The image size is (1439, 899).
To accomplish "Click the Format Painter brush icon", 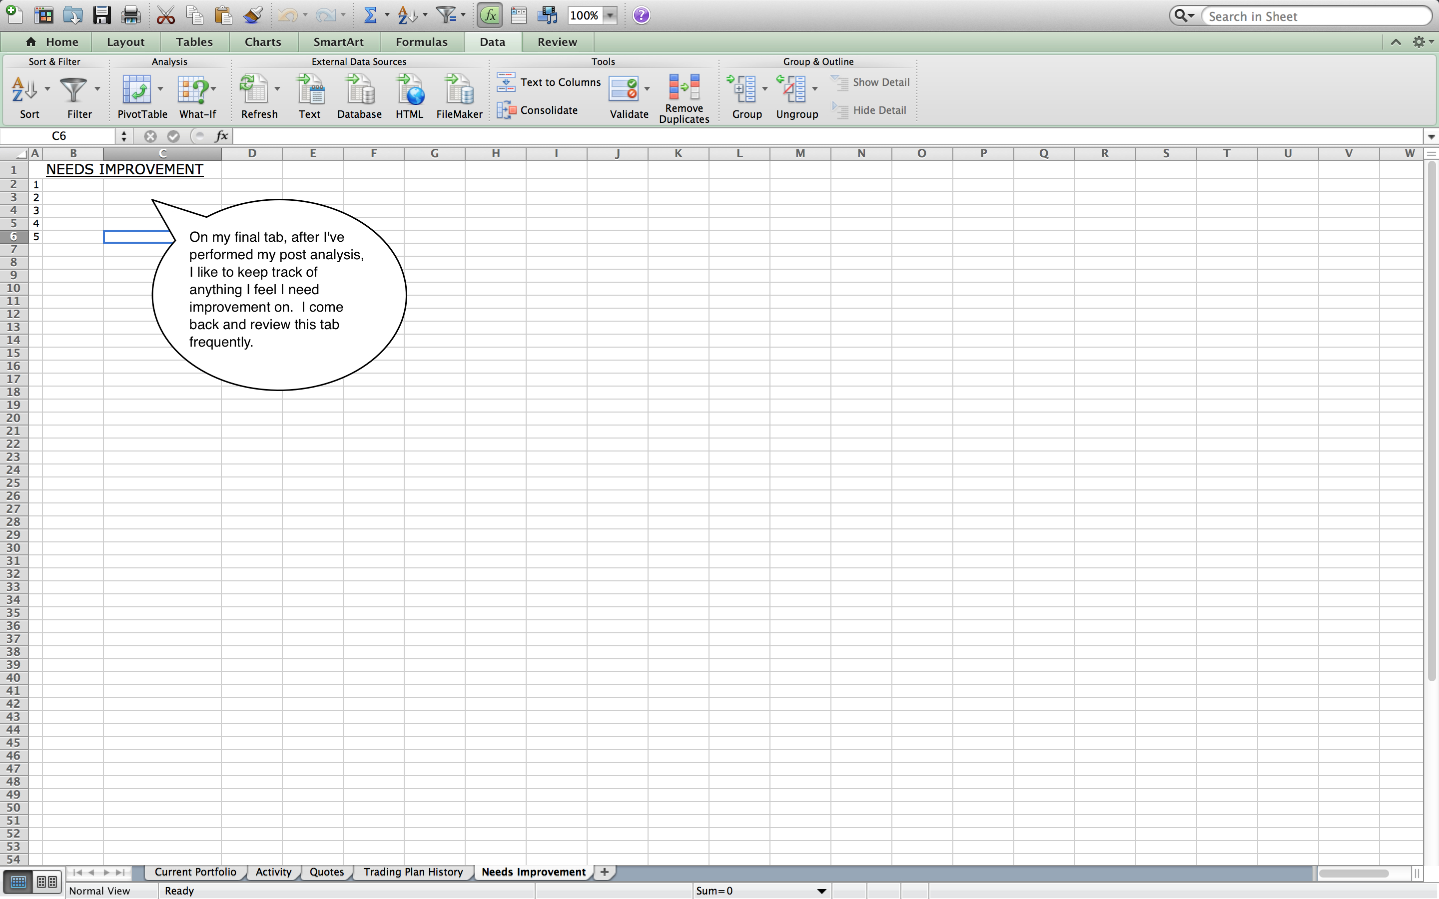I will [x=253, y=15].
